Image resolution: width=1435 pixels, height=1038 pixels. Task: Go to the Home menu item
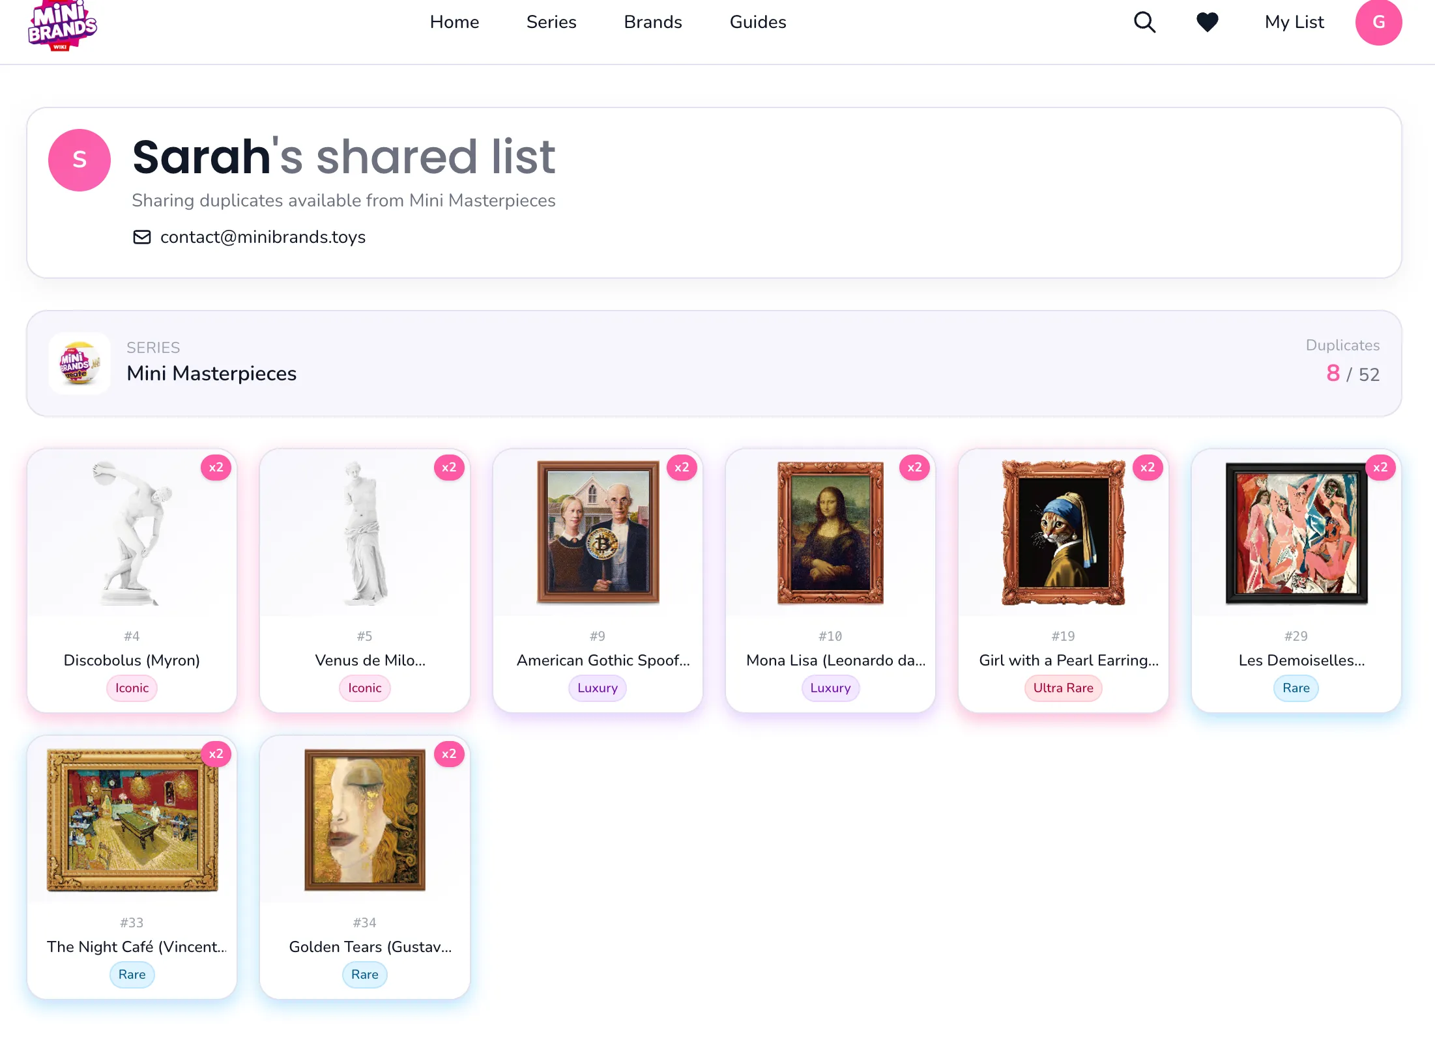(454, 22)
